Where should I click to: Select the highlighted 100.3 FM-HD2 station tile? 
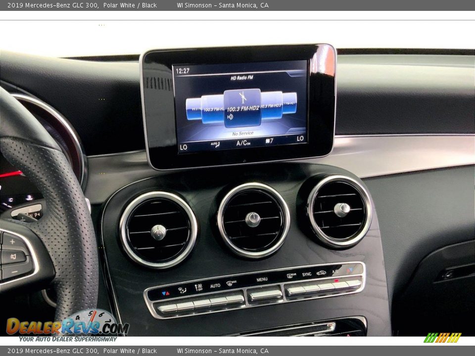click(x=242, y=108)
